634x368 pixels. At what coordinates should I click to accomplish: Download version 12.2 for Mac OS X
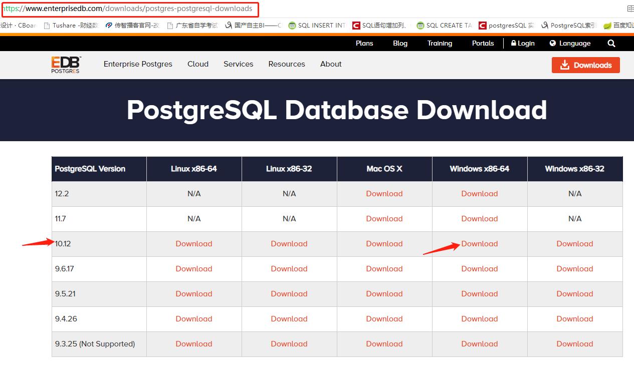(384, 194)
